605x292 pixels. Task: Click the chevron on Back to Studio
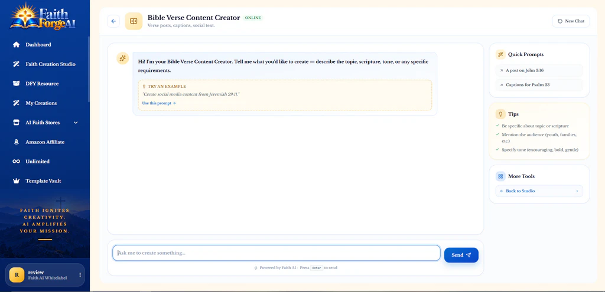point(577,191)
